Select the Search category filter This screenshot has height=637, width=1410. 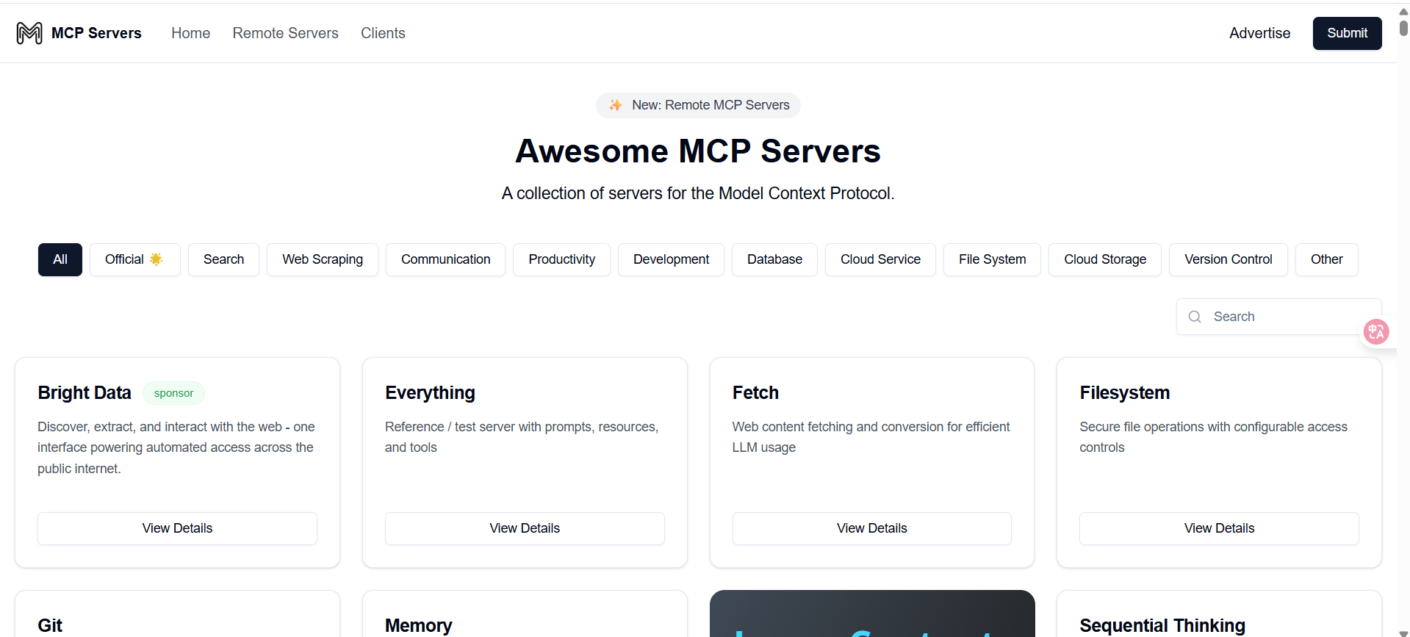coord(223,259)
